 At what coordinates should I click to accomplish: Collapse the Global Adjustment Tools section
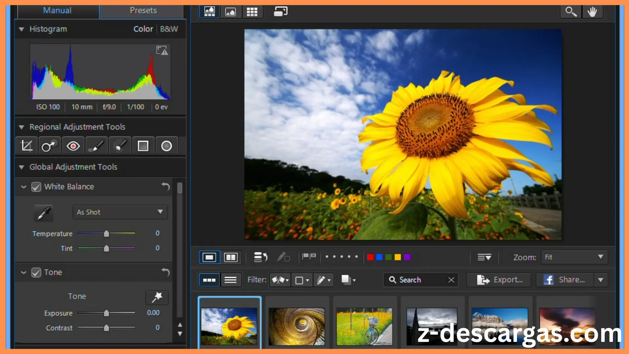pos(22,167)
